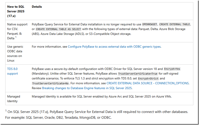Click the Encrypt=Strict code snippet
This screenshot has width=199, height=125.
tap(150, 78)
